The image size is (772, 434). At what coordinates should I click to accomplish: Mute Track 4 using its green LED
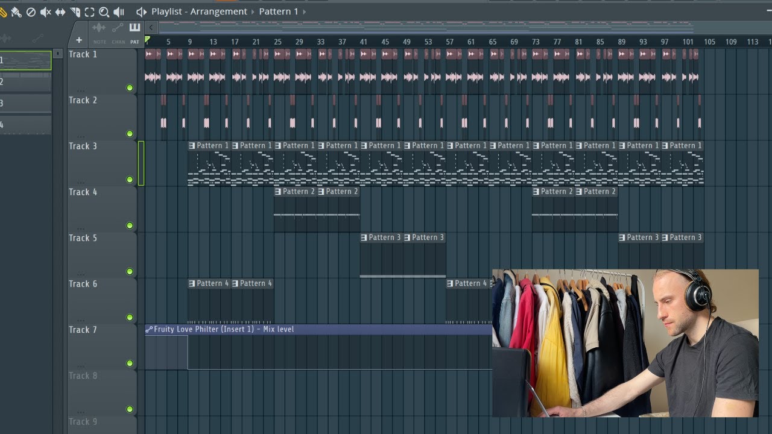point(130,225)
